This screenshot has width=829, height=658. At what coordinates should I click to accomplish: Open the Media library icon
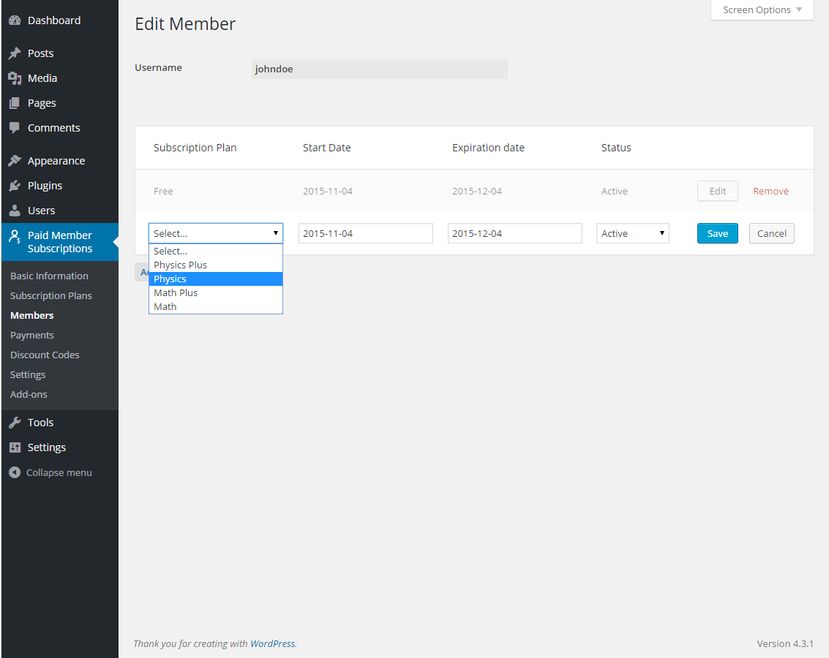point(16,77)
